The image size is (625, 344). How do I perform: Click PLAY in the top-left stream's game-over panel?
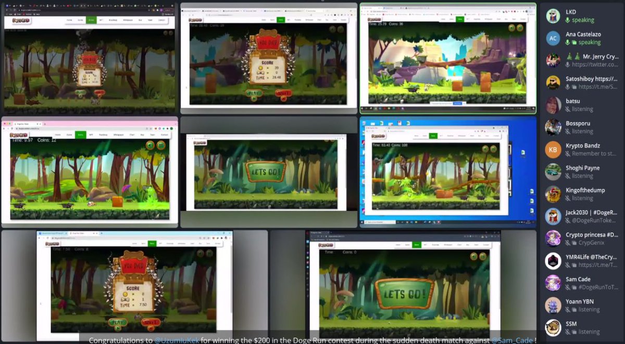(80, 92)
